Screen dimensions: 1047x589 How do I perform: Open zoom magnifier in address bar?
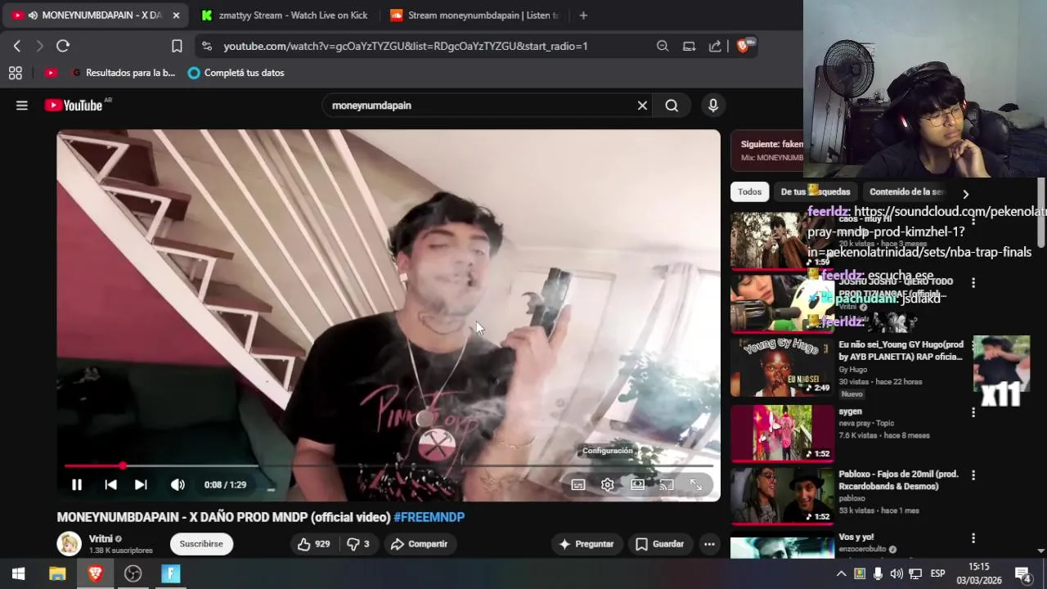click(x=663, y=47)
